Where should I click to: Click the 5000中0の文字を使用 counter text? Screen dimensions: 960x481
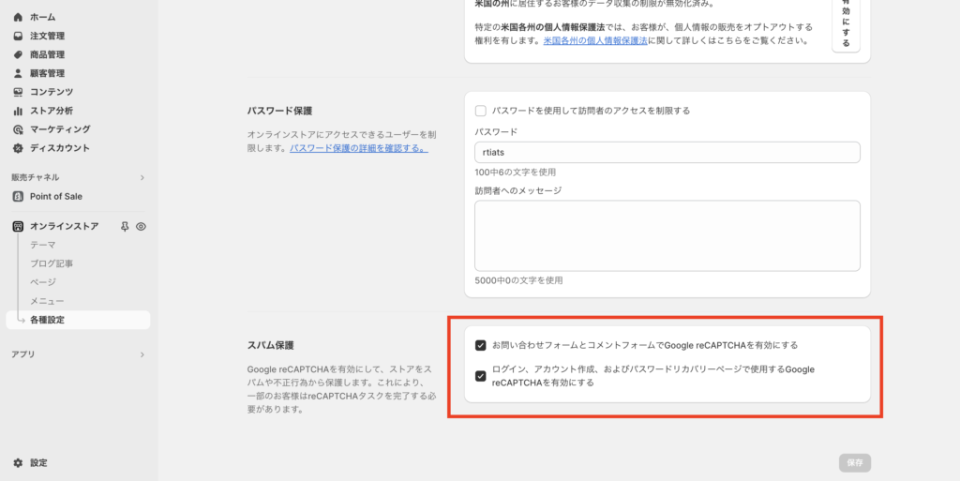[x=518, y=281]
